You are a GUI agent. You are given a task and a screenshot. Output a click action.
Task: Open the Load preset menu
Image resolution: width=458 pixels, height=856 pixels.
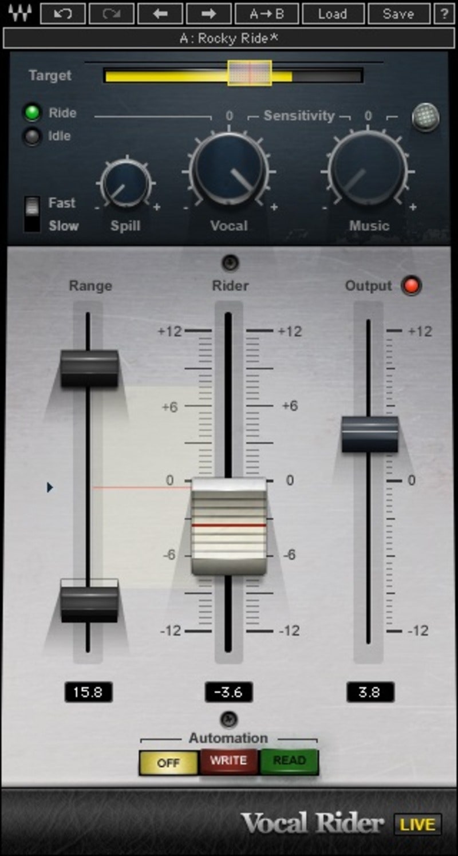(333, 13)
